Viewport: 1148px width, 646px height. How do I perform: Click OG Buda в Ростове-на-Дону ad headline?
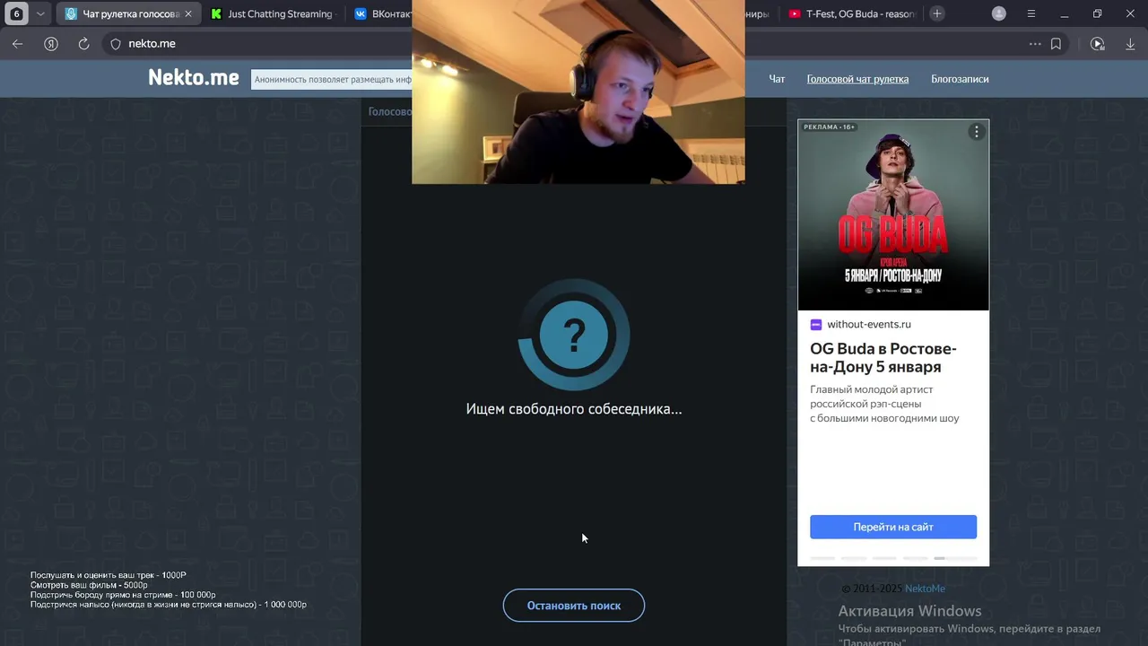[x=883, y=358]
